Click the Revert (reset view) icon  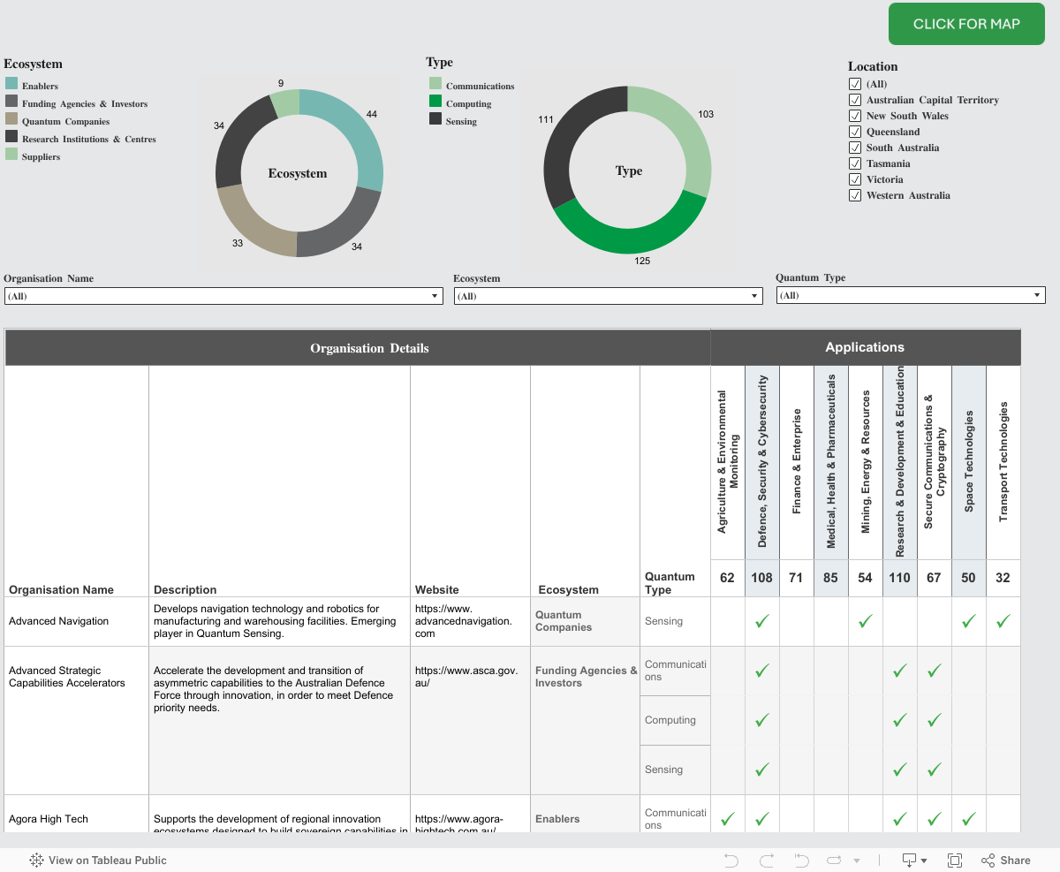tap(801, 861)
